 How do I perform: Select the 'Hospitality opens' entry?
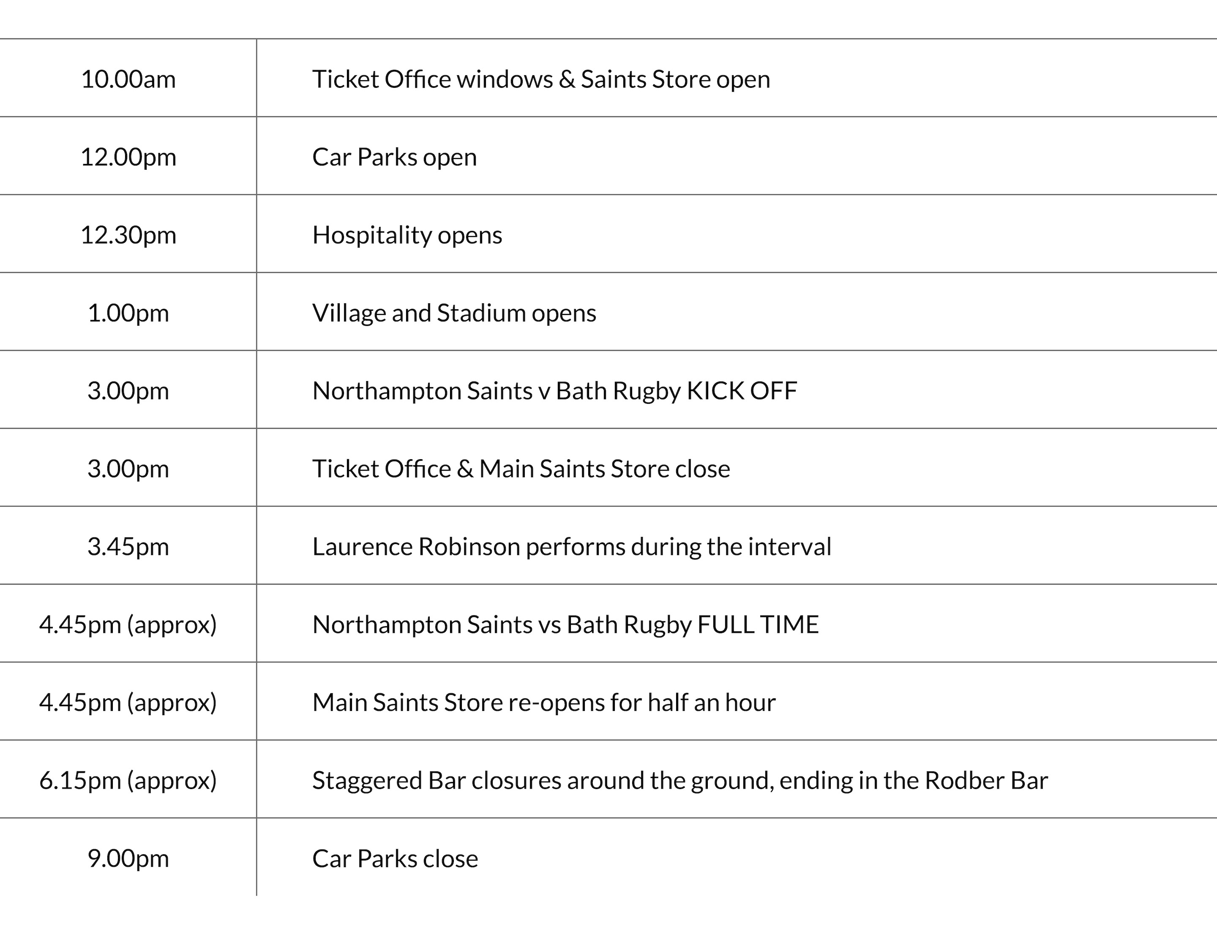[x=407, y=234]
